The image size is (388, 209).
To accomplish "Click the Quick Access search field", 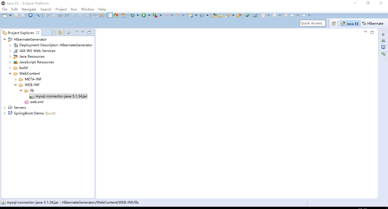I will coord(312,23).
